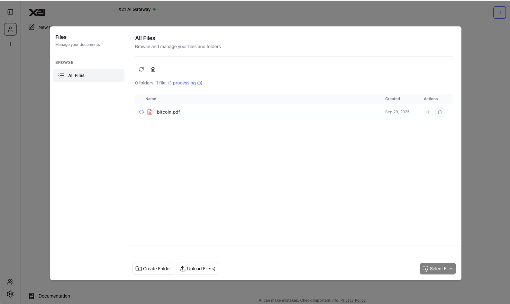Go to home folder icon
The width and height of the screenshot is (510, 304).
(x=153, y=69)
